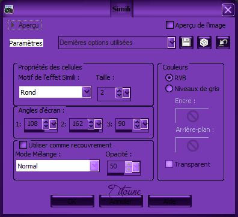Click the application icon in the title bar
The width and height of the screenshot is (238, 217).
[x=9, y=9]
